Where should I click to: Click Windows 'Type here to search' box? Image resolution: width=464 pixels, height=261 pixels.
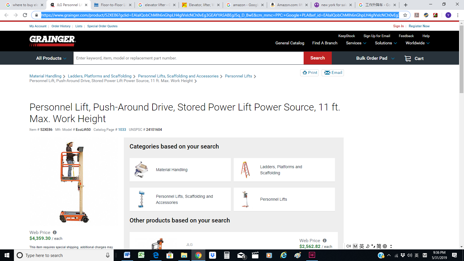(x=64, y=255)
